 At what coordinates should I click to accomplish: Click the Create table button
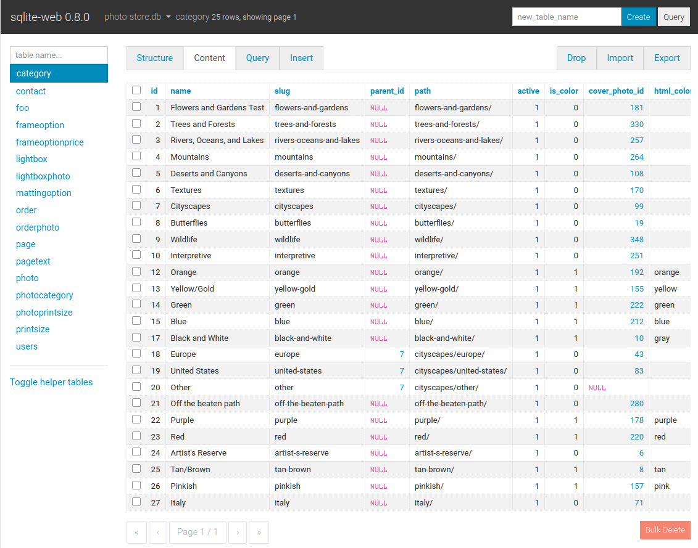[638, 17]
